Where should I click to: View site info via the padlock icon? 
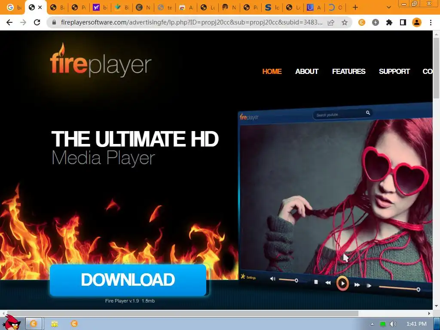55,22
